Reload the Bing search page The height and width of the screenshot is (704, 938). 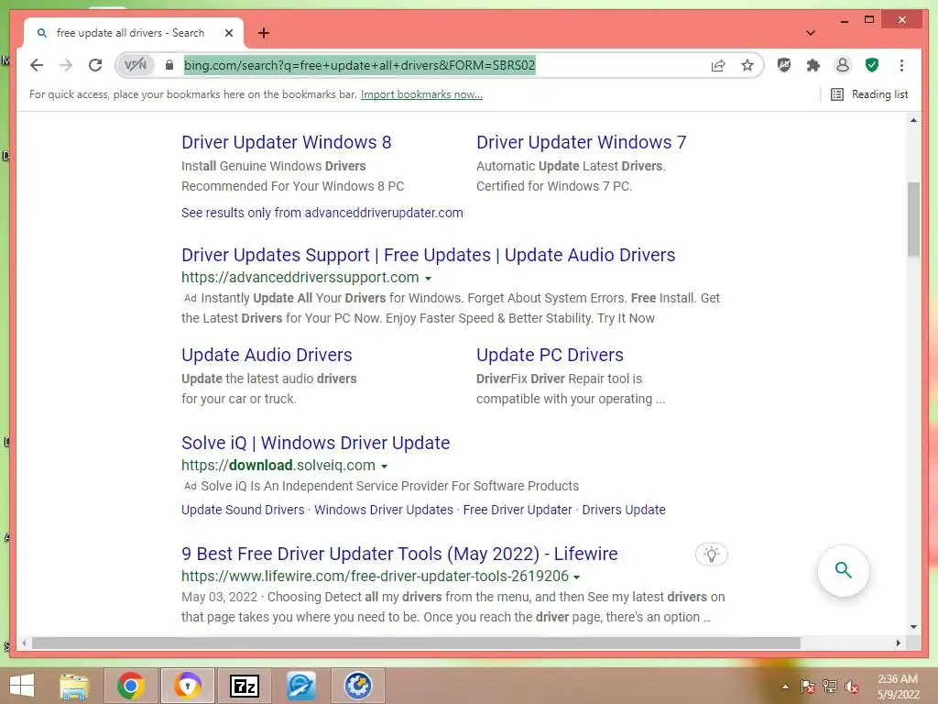(95, 65)
